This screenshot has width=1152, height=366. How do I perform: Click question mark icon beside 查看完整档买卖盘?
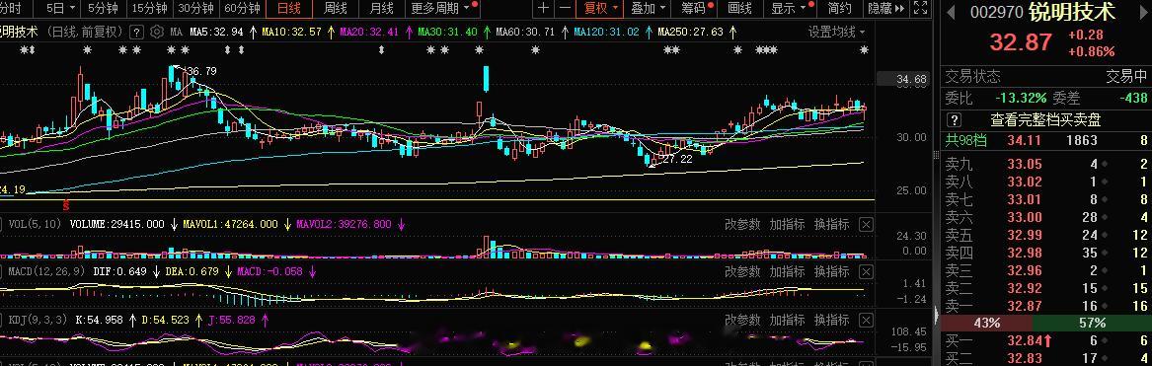(954, 120)
